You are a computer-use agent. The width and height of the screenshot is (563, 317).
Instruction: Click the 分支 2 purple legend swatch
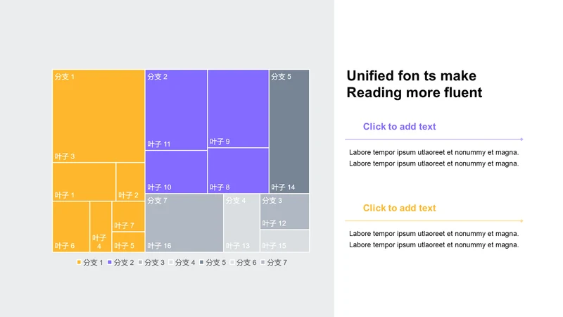[110, 262]
